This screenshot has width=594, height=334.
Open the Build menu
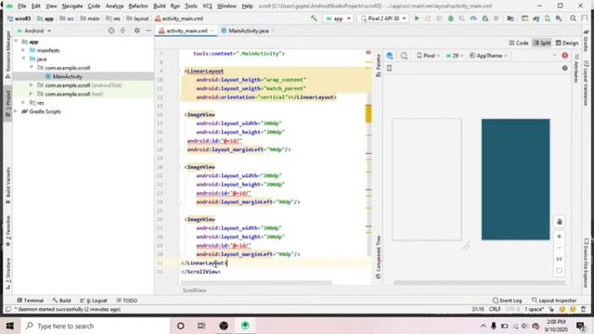point(160,6)
